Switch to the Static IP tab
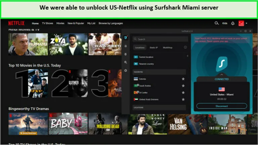Viewport: 258px width, 145px height. click(x=154, y=47)
